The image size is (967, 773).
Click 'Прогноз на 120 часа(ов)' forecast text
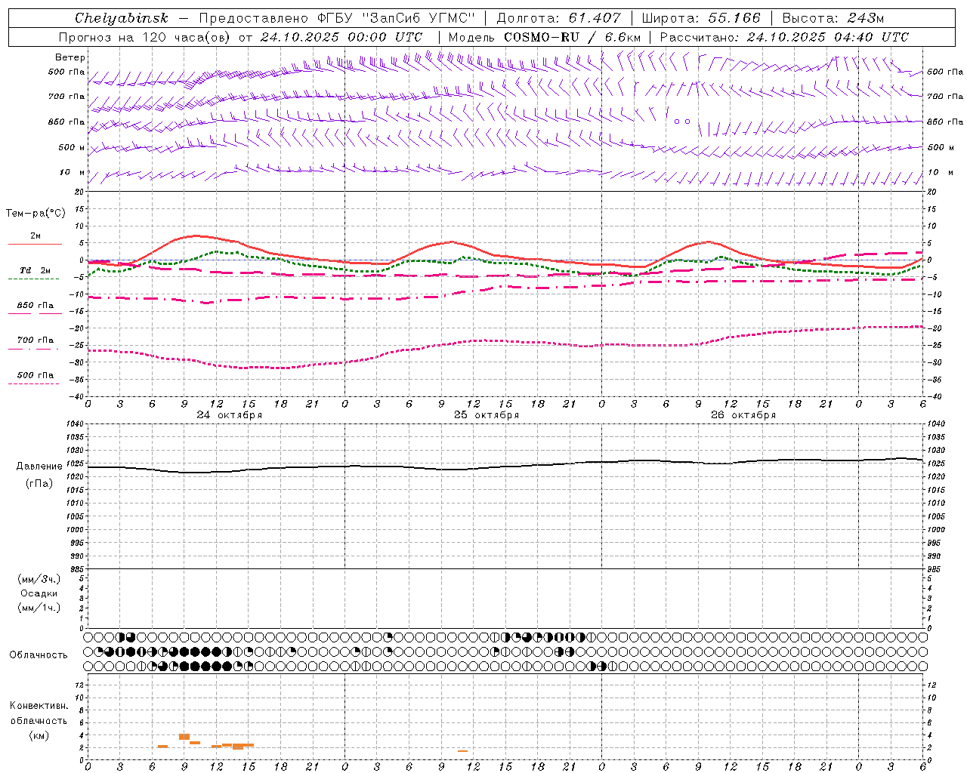pyautogui.click(x=145, y=37)
